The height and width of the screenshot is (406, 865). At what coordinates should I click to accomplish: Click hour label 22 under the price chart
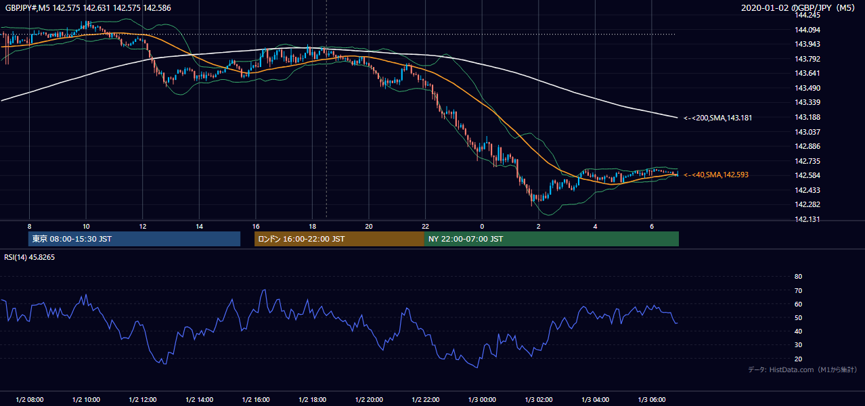click(x=425, y=226)
